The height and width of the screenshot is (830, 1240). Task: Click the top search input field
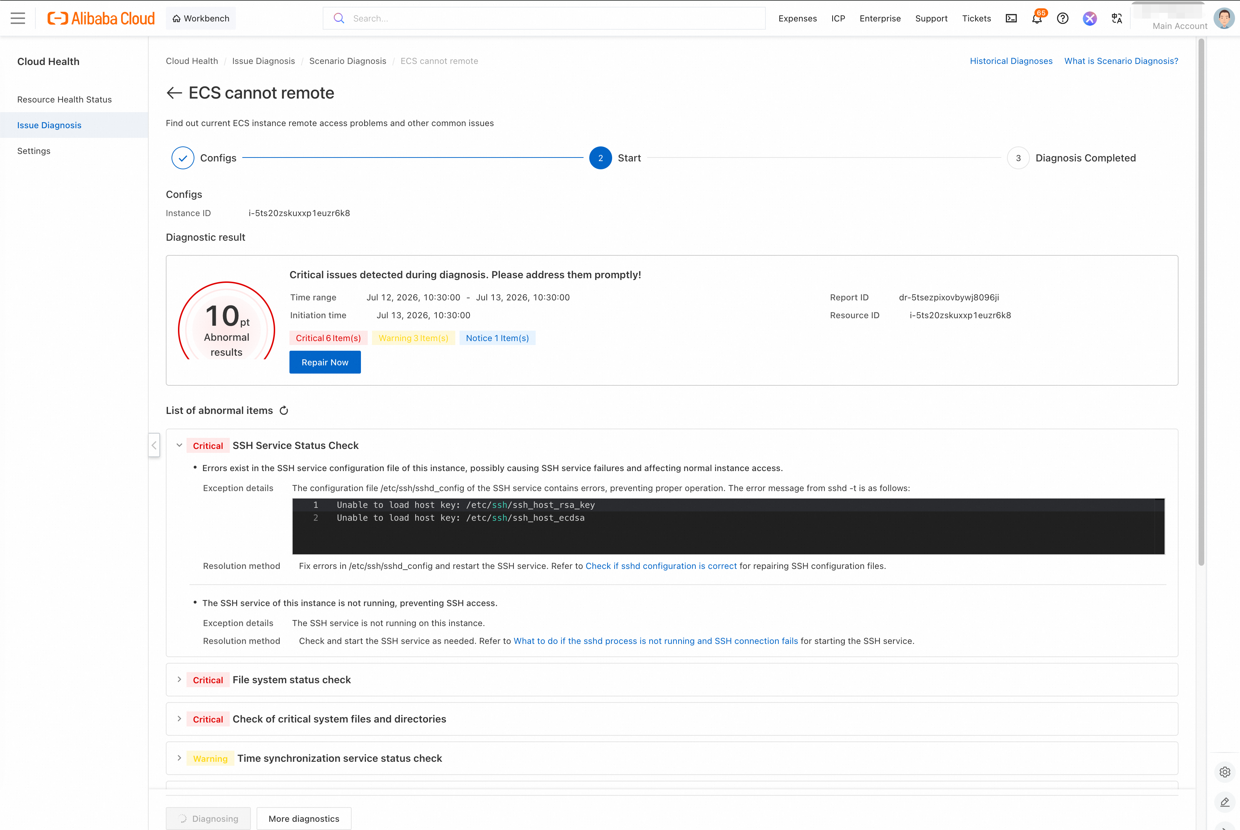coord(544,19)
